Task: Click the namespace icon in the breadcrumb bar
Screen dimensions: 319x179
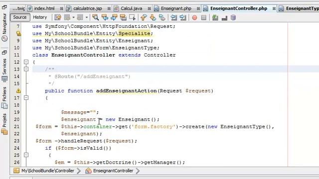Action: (16, 171)
